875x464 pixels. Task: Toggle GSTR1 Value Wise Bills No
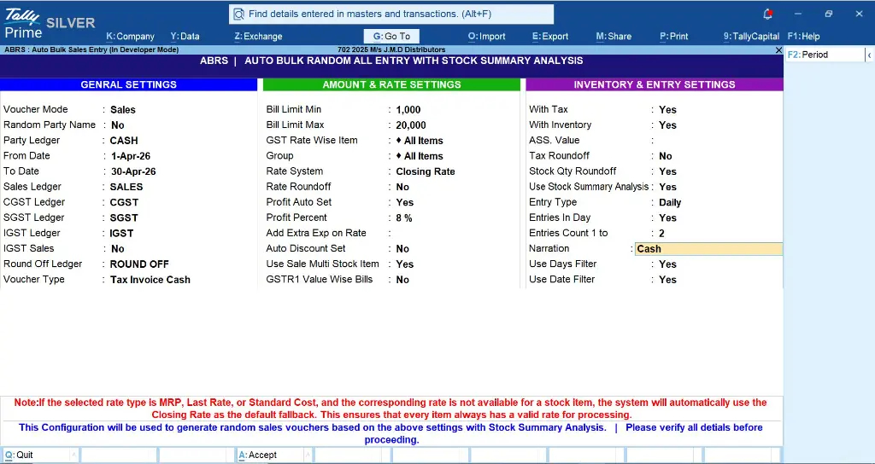pos(402,280)
